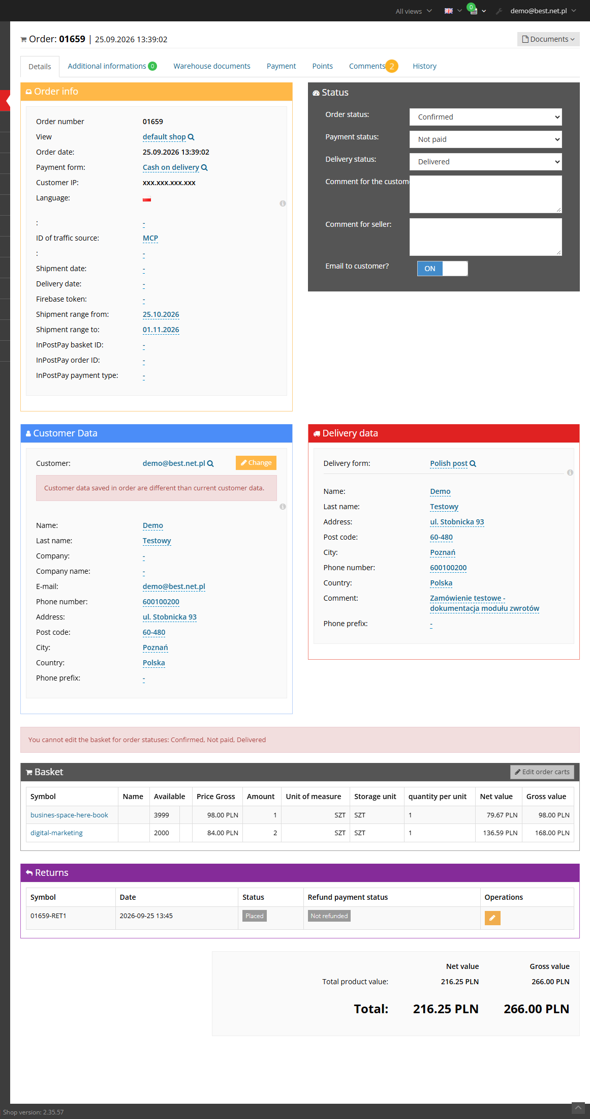The height and width of the screenshot is (1119, 590).
Task: Click the Placed return status label
Action: 255,916
